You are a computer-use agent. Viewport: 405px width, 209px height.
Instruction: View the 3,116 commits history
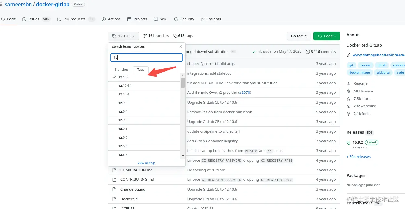point(321,52)
